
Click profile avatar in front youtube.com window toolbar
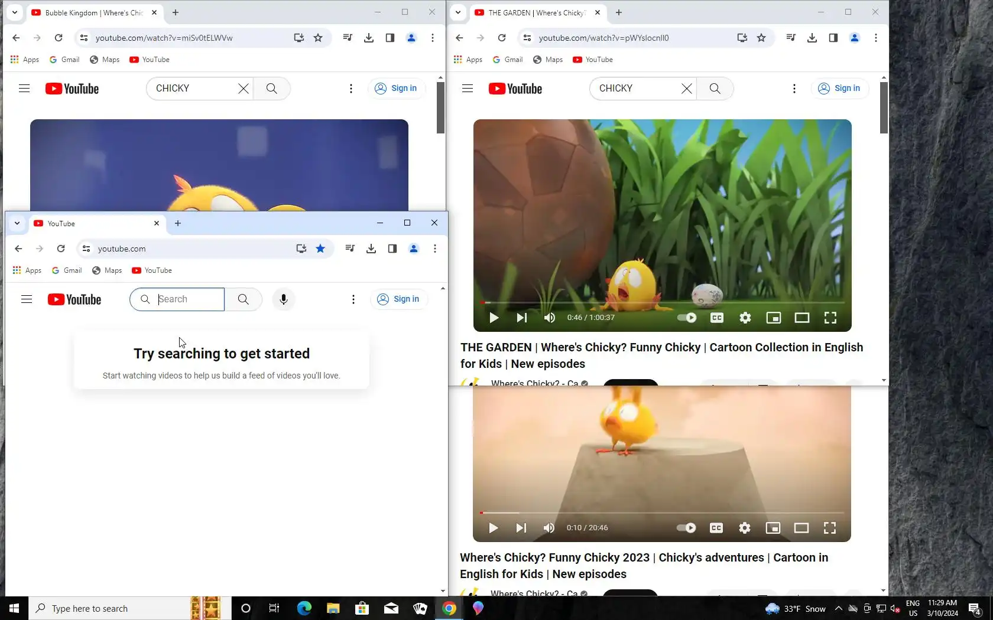[x=414, y=249]
